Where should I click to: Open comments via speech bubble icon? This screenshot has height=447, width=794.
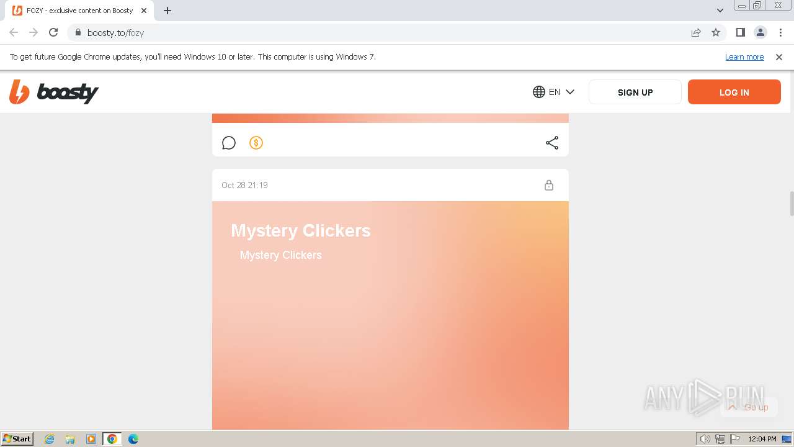tap(229, 143)
